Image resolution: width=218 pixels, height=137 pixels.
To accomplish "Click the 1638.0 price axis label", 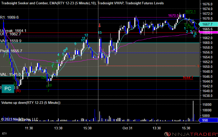I will tap(207, 96).
